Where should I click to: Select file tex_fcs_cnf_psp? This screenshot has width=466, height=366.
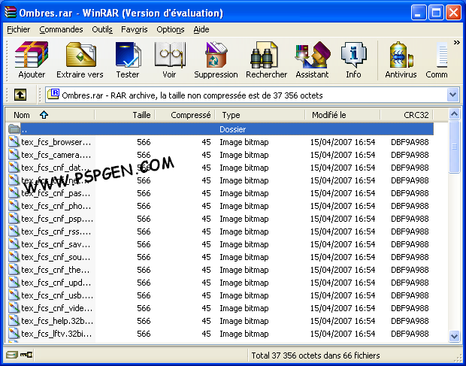tap(220, 219)
